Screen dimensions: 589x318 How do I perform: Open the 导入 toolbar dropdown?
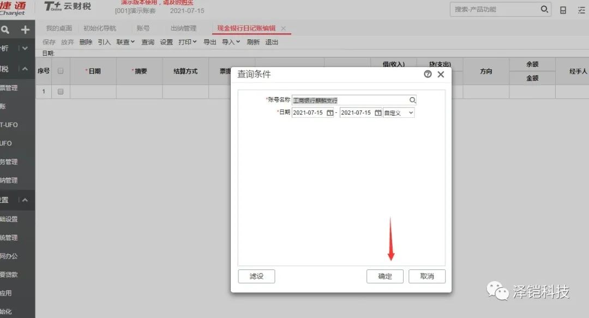[x=231, y=42]
